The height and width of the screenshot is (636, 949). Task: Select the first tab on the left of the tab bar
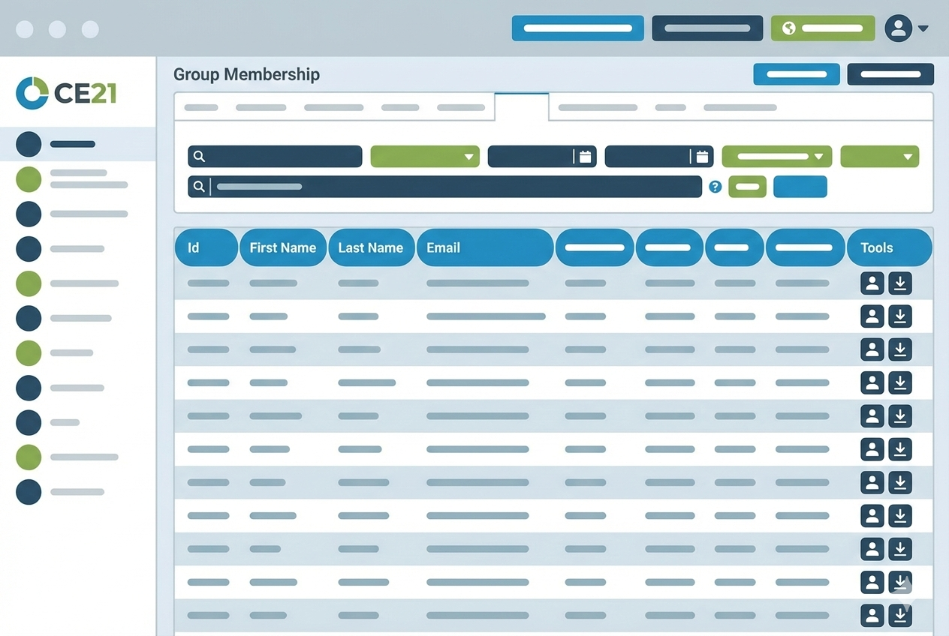tap(200, 107)
